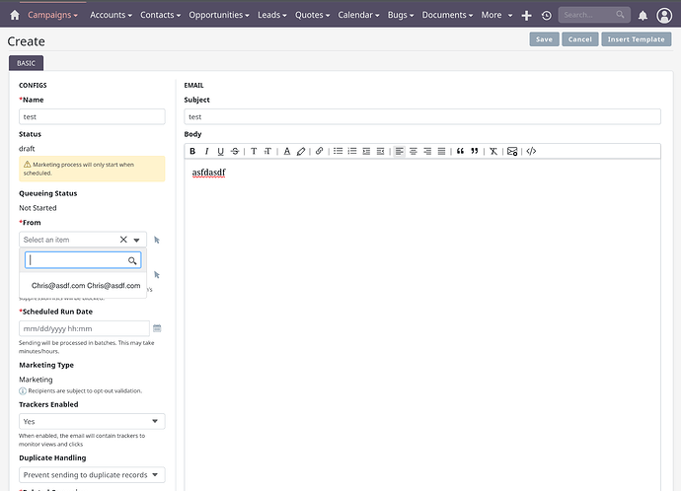This screenshot has height=491, width=681.
Task: Click the home icon in navigation bar
Action: [14, 15]
